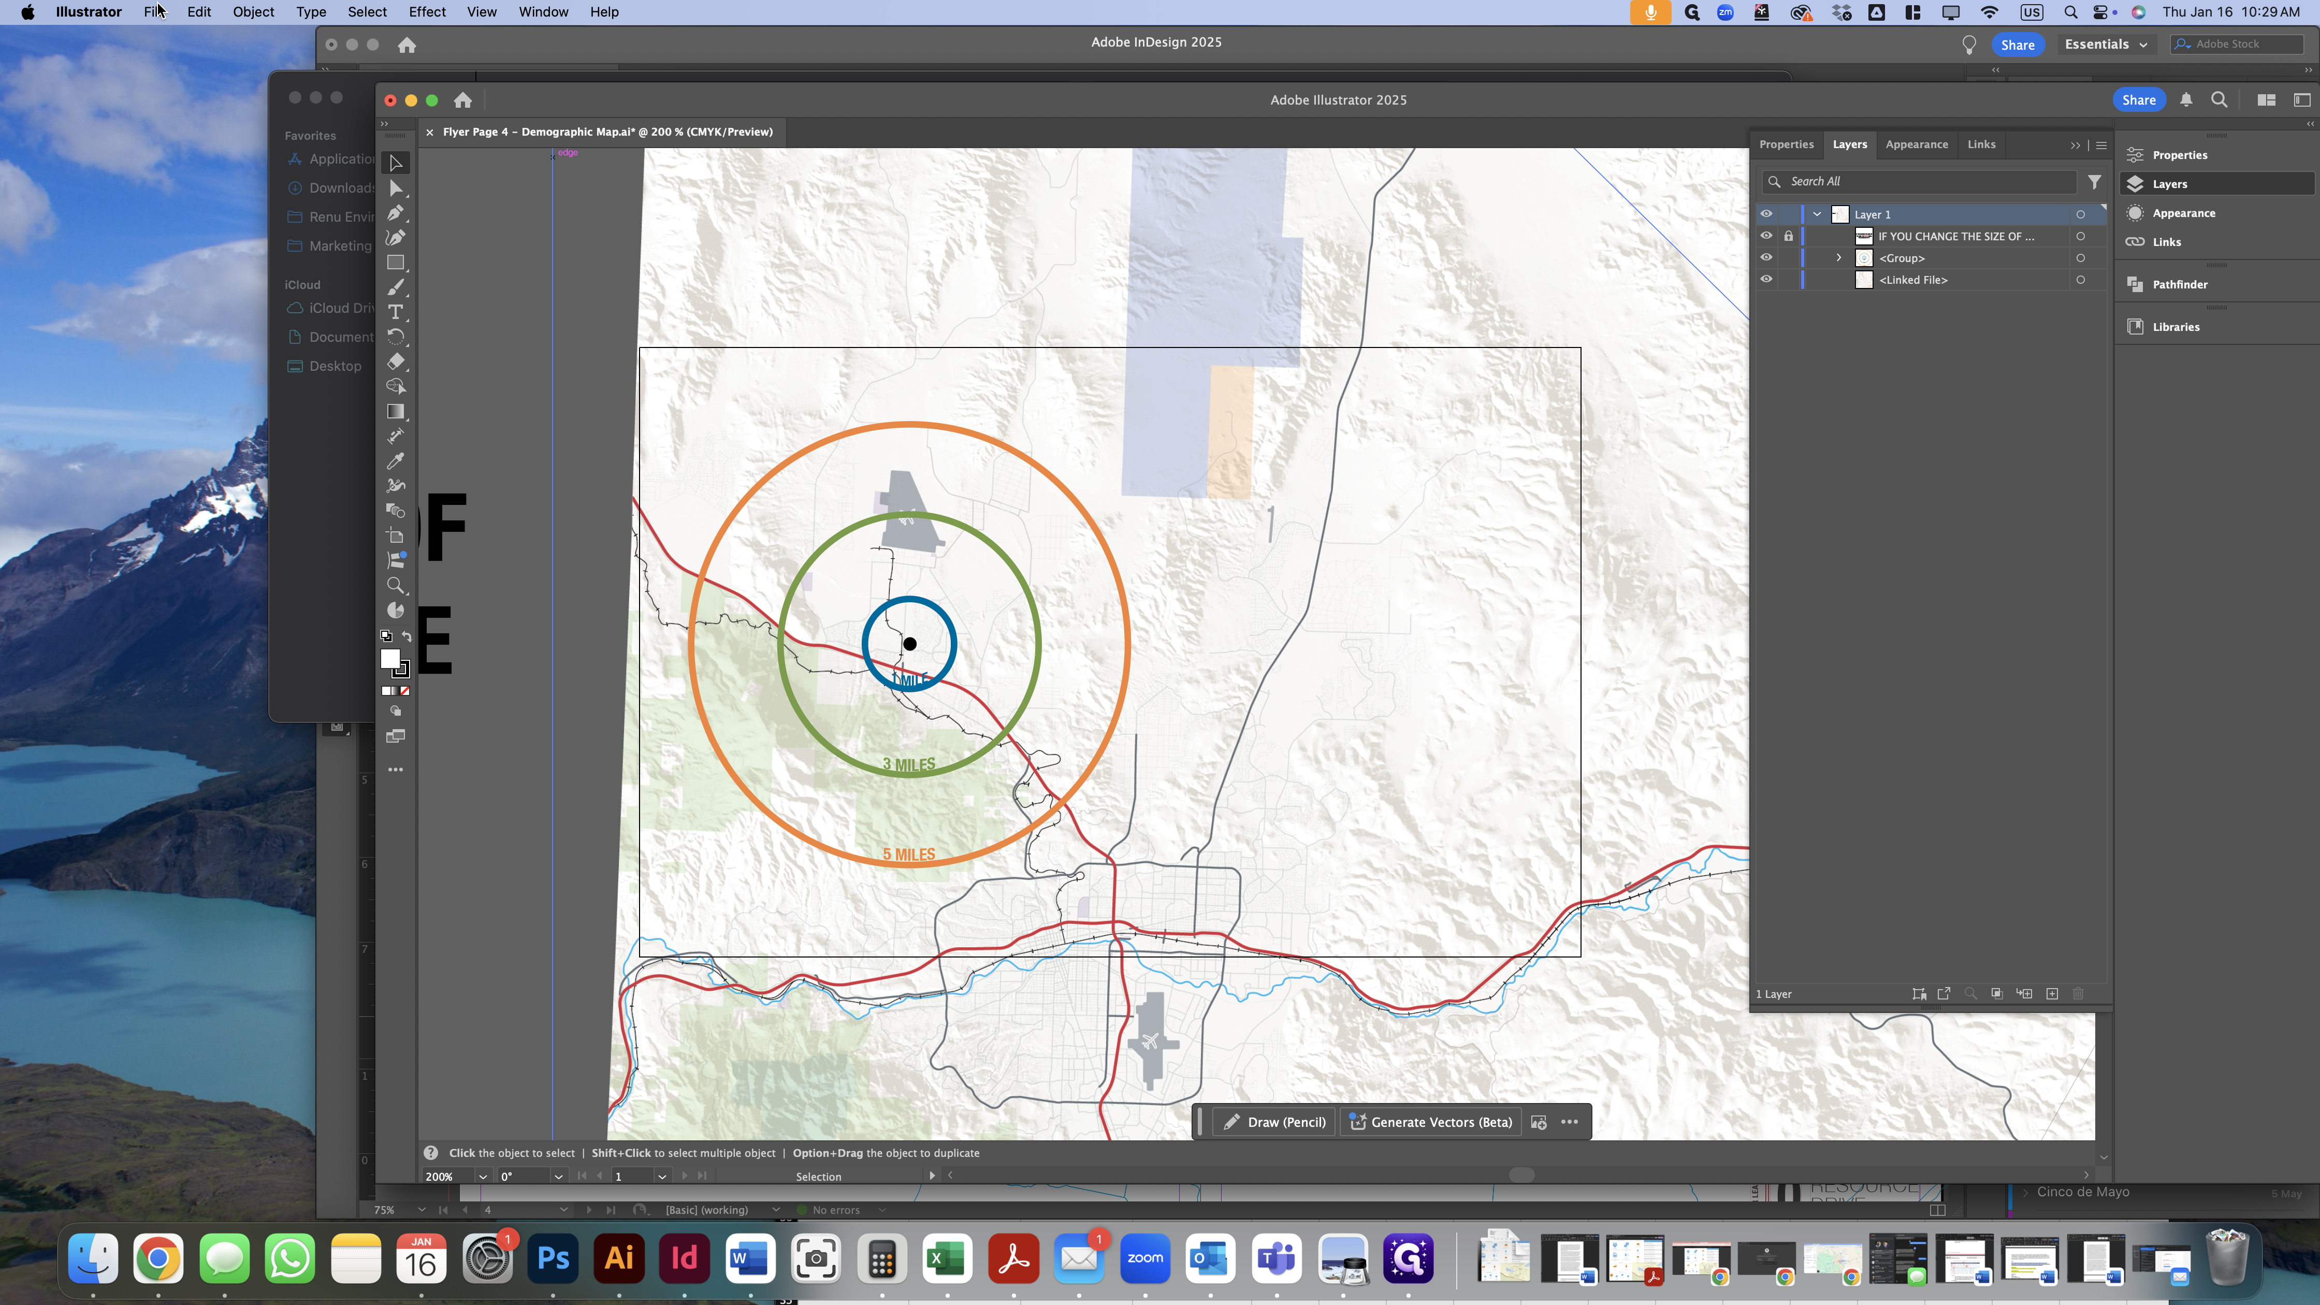Viewport: 2320px width, 1305px height.
Task: Select the Eyedropper tool
Action: [x=395, y=461]
